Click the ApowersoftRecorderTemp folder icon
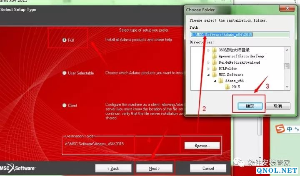 (x=214, y=56)
